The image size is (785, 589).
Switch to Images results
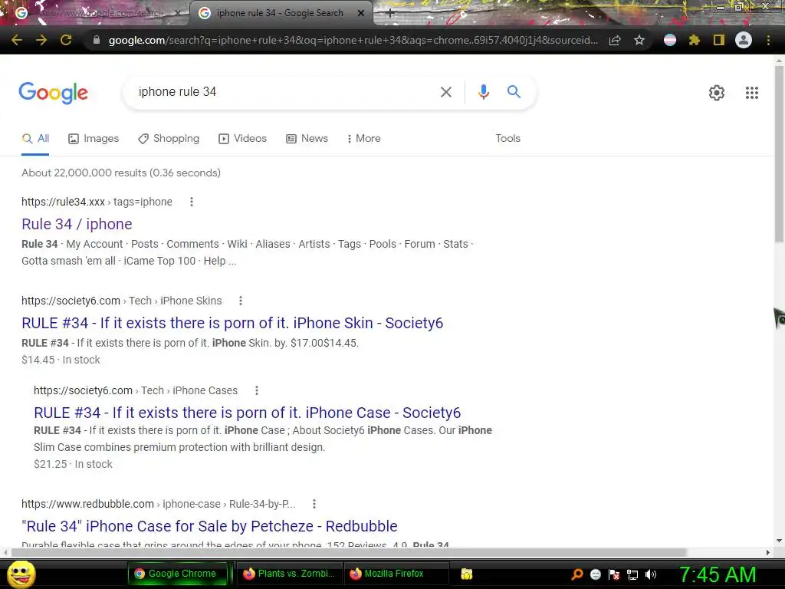click(x=94, y=139)
